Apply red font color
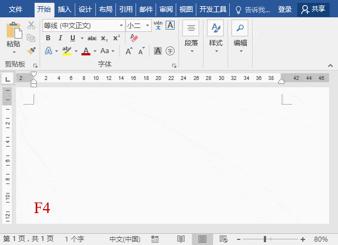This screenshot has width=338, height=245. (86, 51)
